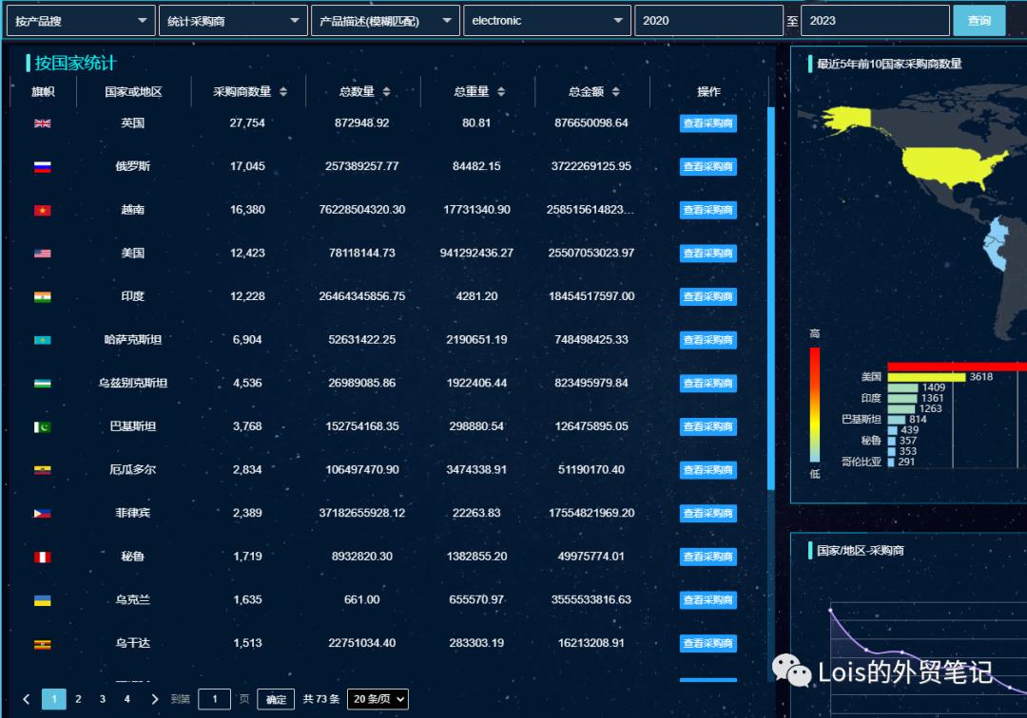This screenshot has height=718, width=1027.
Task: Change the 20条/页 page size selector
Action: (378, 699)
